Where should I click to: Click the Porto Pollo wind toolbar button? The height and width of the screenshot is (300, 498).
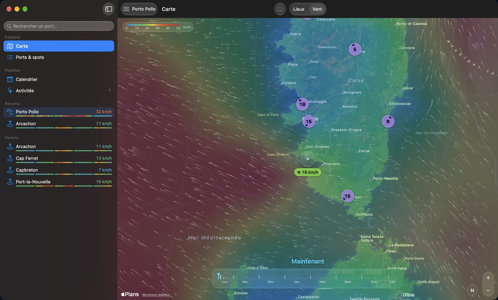tap(139, 9)
